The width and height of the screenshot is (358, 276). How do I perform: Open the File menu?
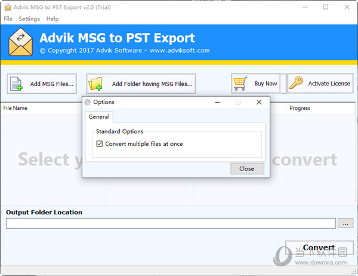(x=8, y=19)
